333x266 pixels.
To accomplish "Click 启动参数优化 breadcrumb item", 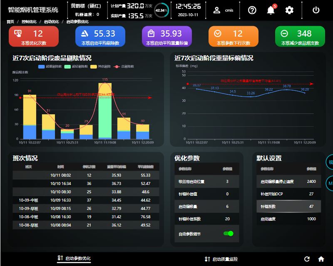I will tap(77, 22).
